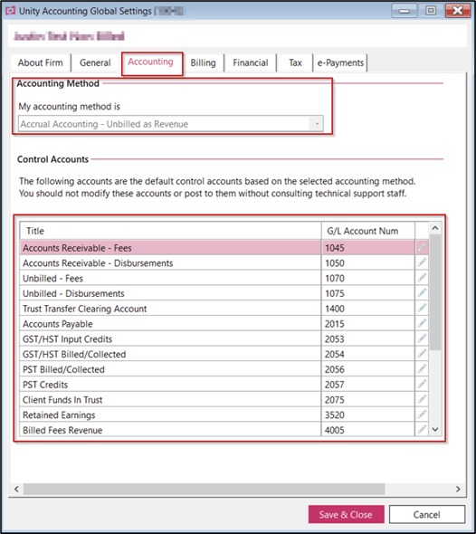Open the accounting method dropdown

pos(171,124)
